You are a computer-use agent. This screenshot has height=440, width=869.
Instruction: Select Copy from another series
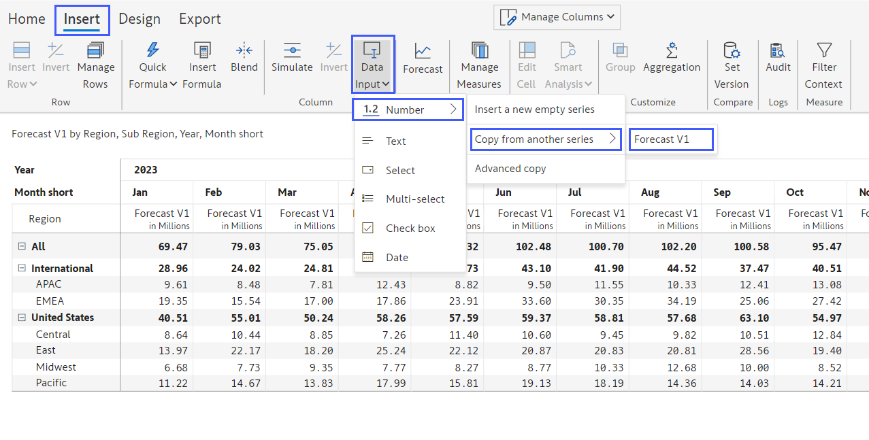coord(545,139)
